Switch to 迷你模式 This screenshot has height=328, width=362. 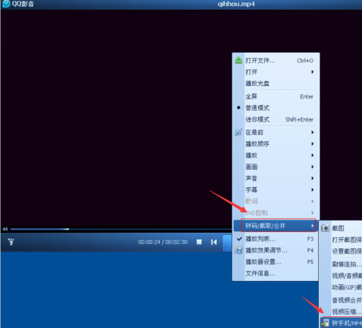pyautogui.click(x=276, y=119)
